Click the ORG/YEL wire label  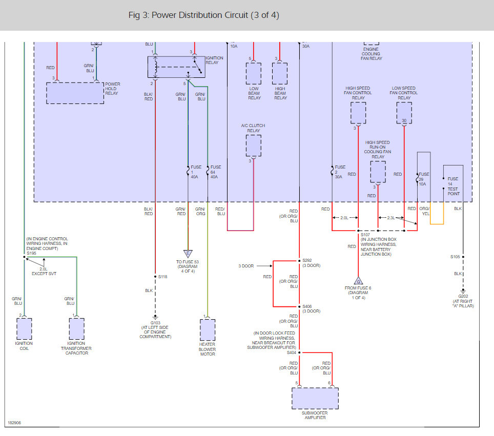coord(424,211)
